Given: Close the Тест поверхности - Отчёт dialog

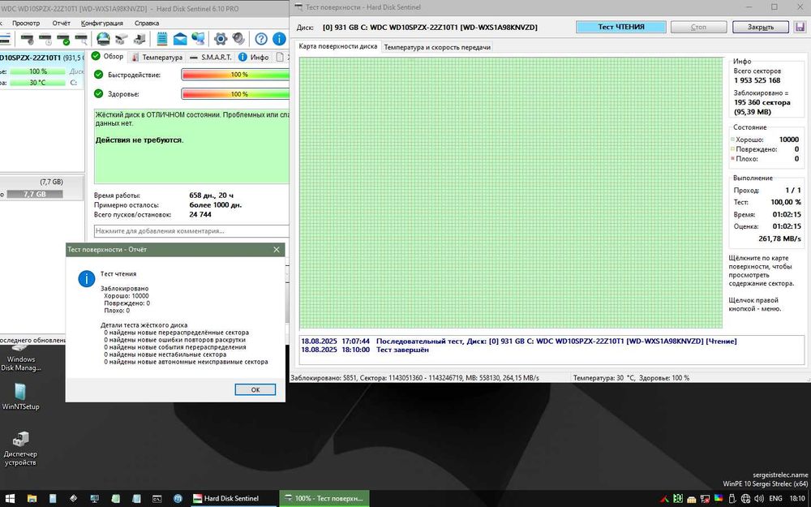Looking at the screenshot, I should tap(277, 249).
